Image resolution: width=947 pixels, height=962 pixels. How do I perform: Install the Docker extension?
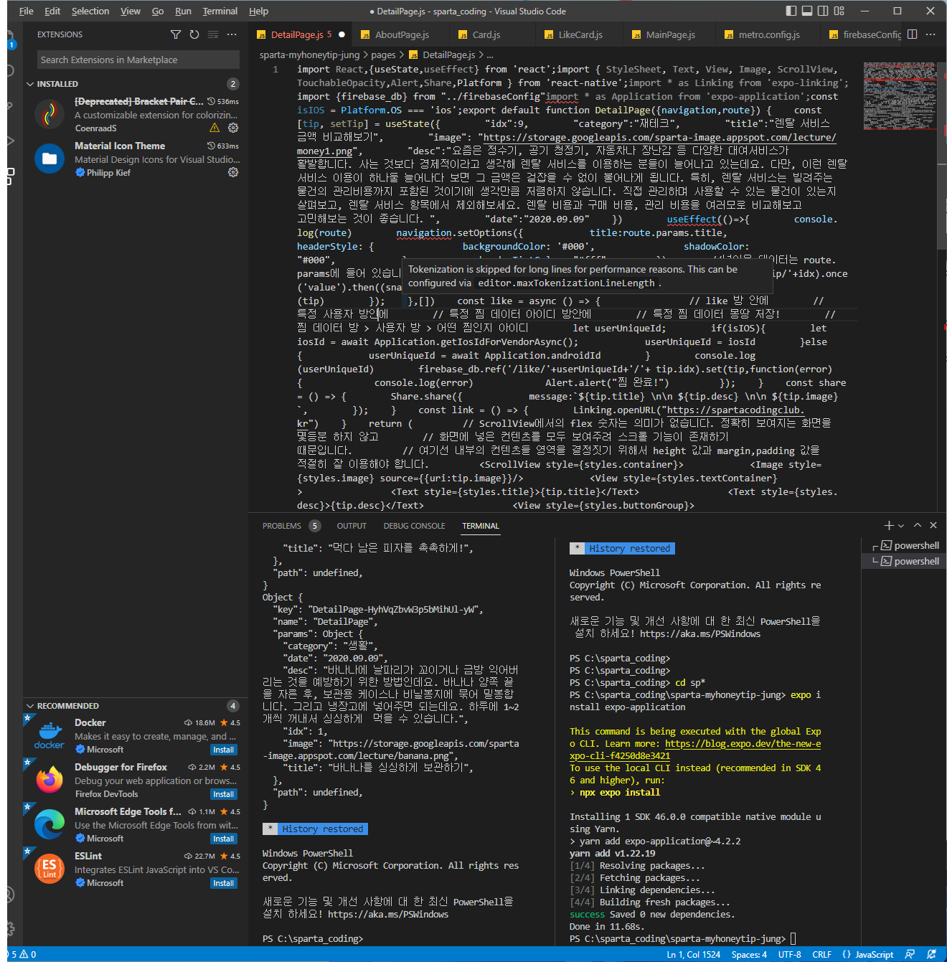223,750
